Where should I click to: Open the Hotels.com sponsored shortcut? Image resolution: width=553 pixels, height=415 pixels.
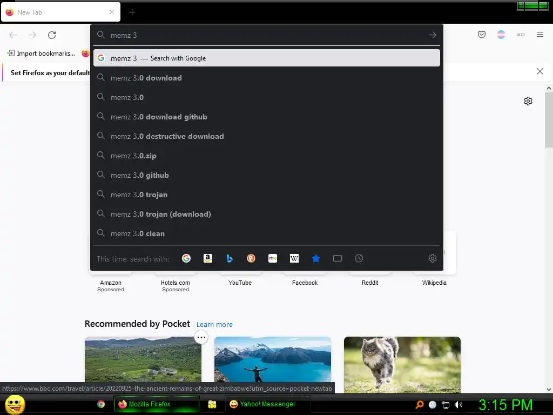(x=176, y=282)
